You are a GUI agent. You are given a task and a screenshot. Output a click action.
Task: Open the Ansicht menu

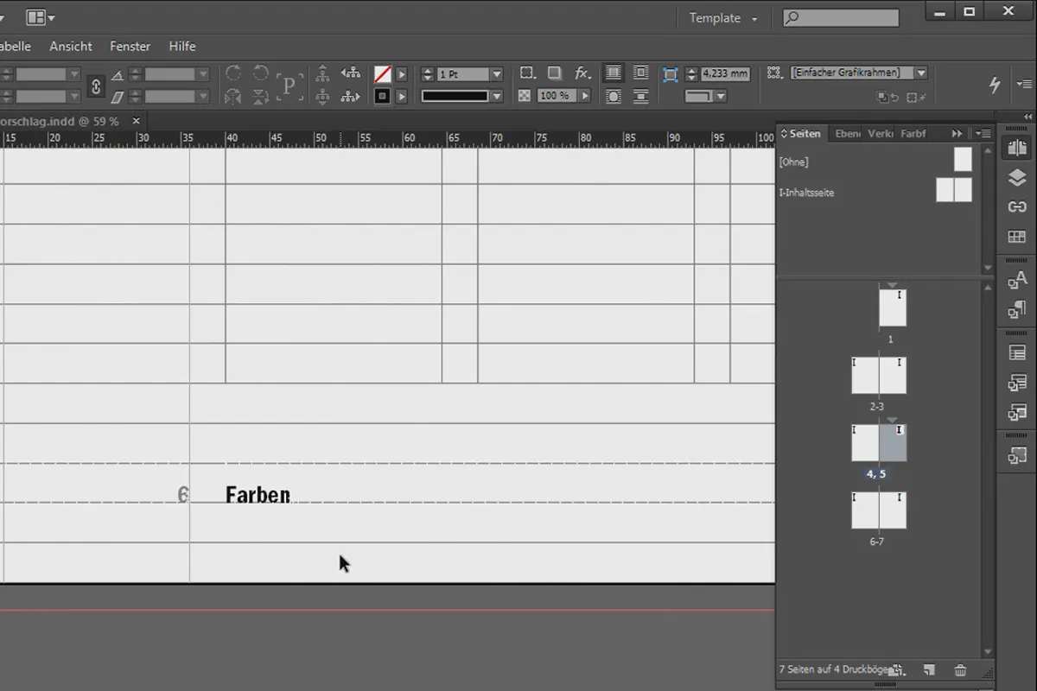[x=71, y=46]
